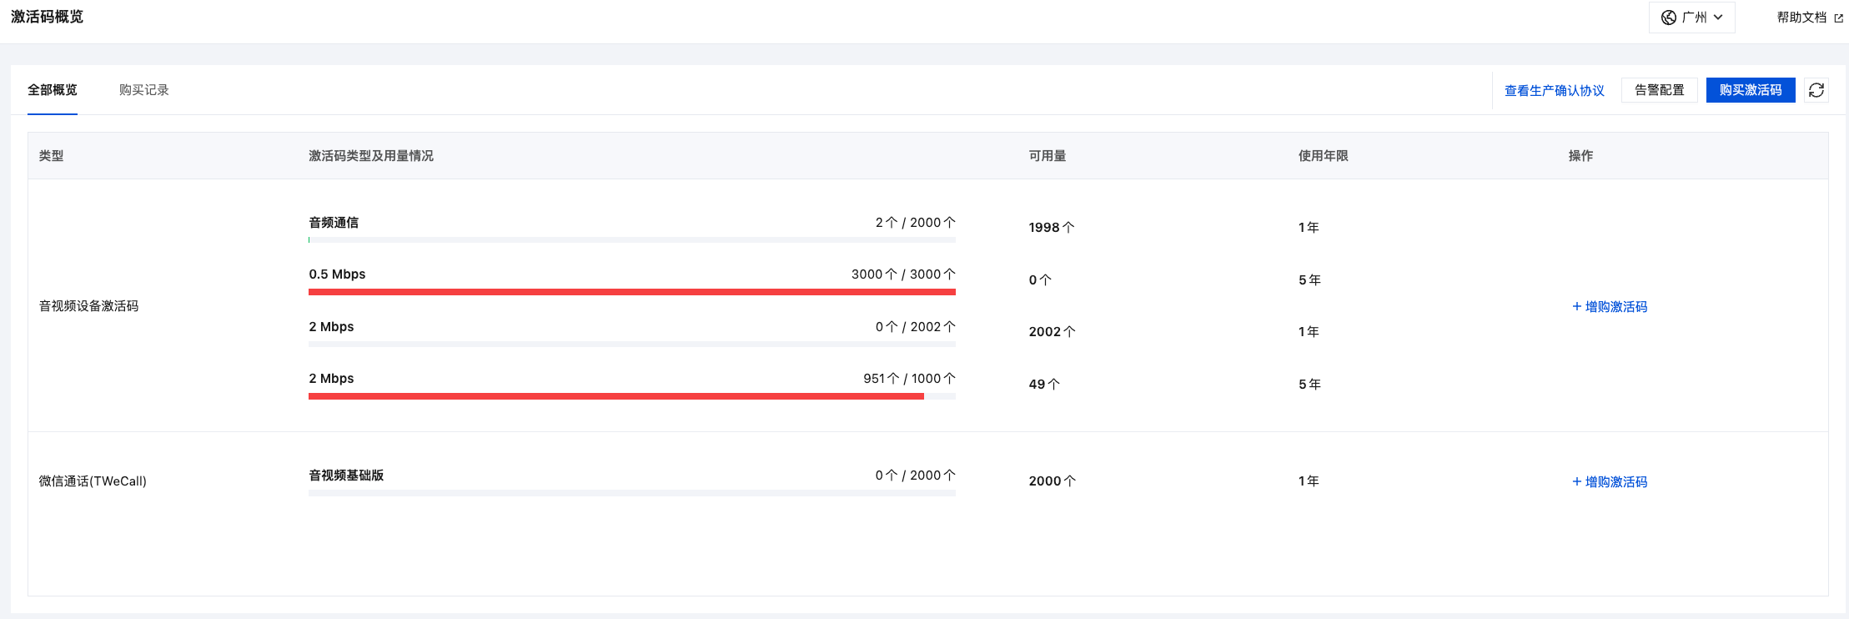Viewport: 1849px width, 619px height.
Task: Click the refresh icon button
Action: pos(1816,90)
